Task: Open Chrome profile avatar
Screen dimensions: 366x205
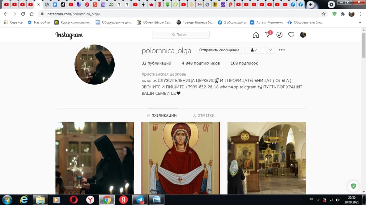Action: pos(351,14)
